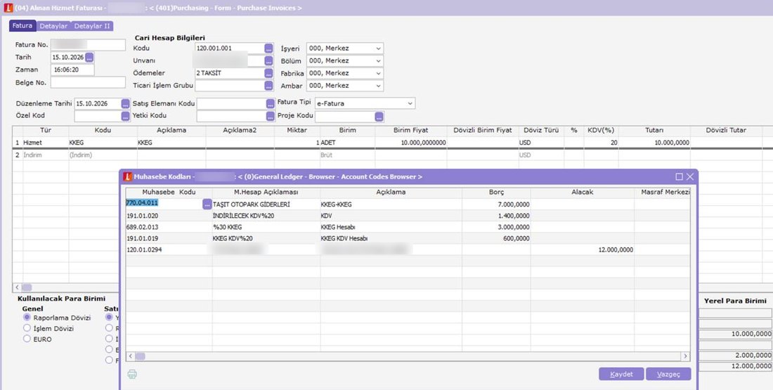Viewport: 773px width, 390px height.
Task: Click the Muhasebe Kodu column header
Action: click(x=169, y=193)
